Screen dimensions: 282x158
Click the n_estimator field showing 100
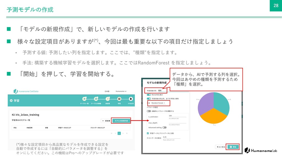177,116
